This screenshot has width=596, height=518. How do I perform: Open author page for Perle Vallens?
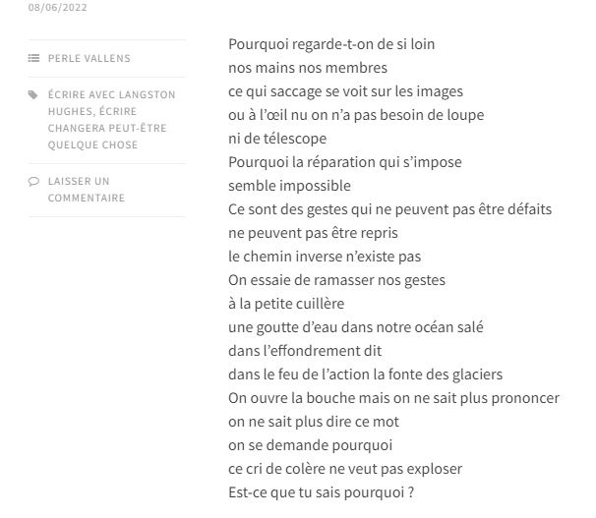point(89,59)
